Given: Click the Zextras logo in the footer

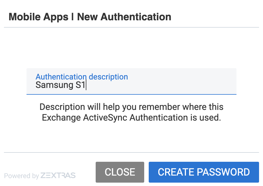Looking at the screenshot, I should click(x=58, y=176).
